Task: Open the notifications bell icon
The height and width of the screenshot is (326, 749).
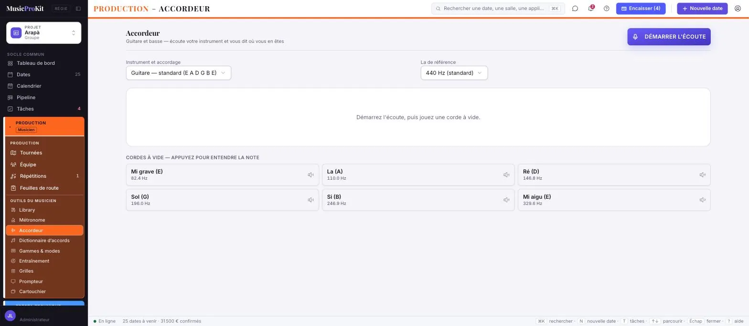Action: click(x=591, y=9)
